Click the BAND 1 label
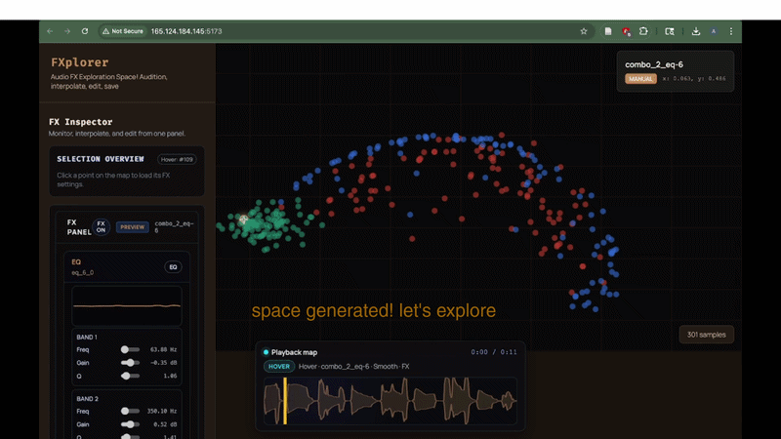This screenshot has height=439, width=781. coord(87,337)
